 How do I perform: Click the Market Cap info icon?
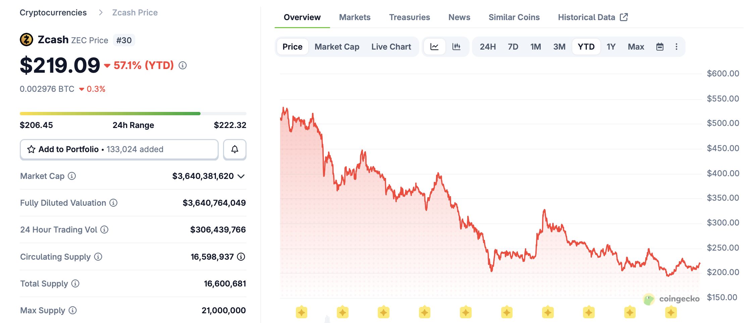coord(72,176)
